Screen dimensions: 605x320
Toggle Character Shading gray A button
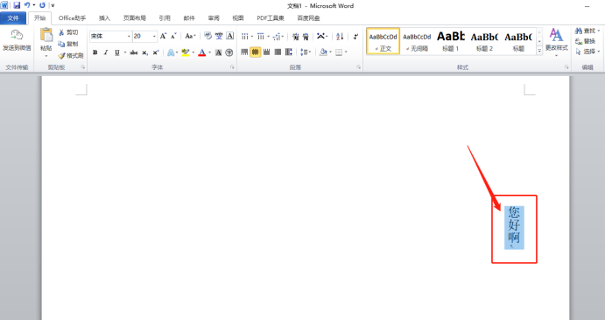point(218,52)
